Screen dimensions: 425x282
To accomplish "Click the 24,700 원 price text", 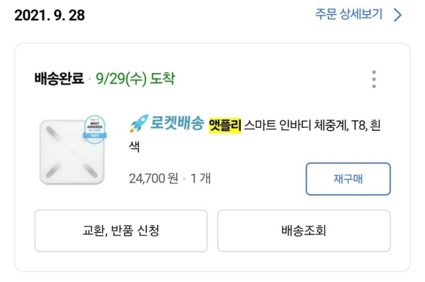I will tap(154, 179).
